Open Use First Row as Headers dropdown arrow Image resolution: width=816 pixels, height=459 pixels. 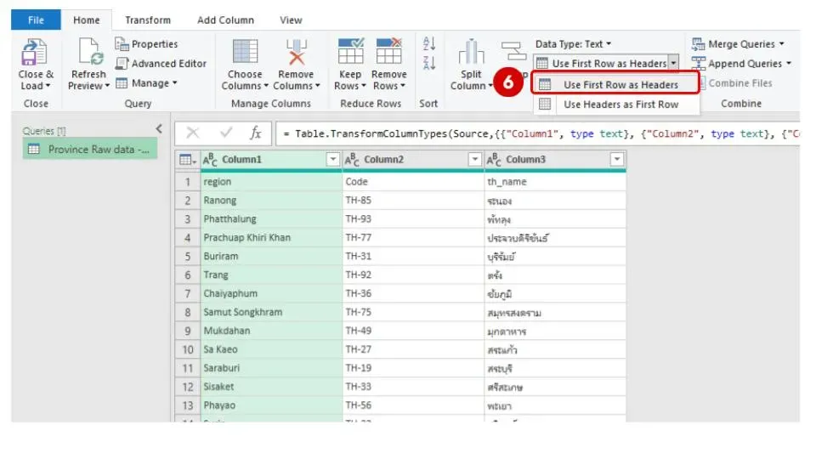[x=674, y=63]
